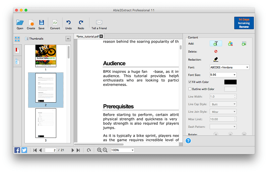Viewport: 268px width, 173px height.
Task: Click the Renew trial button
Action: 244,23
